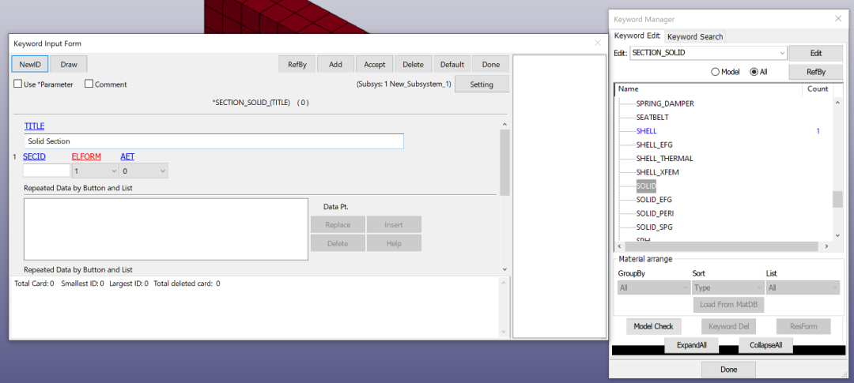Click the Default button
This screenshot has height=383, width=854.
tap(452, 64)
